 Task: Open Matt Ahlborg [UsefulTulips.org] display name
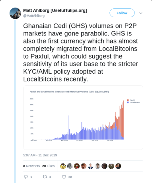coord(55,10)
